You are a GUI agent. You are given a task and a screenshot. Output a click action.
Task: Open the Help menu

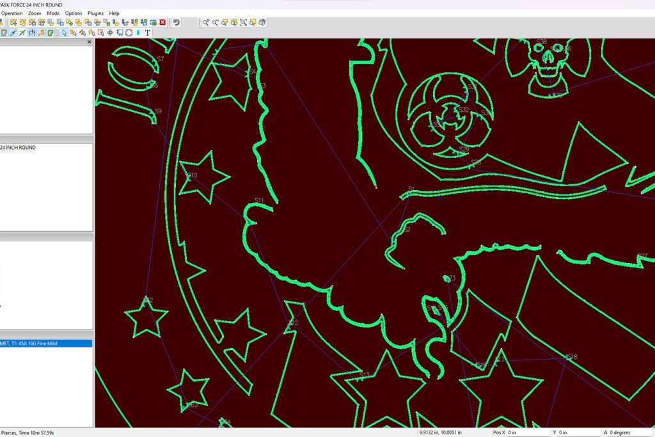tap(114, 13)
